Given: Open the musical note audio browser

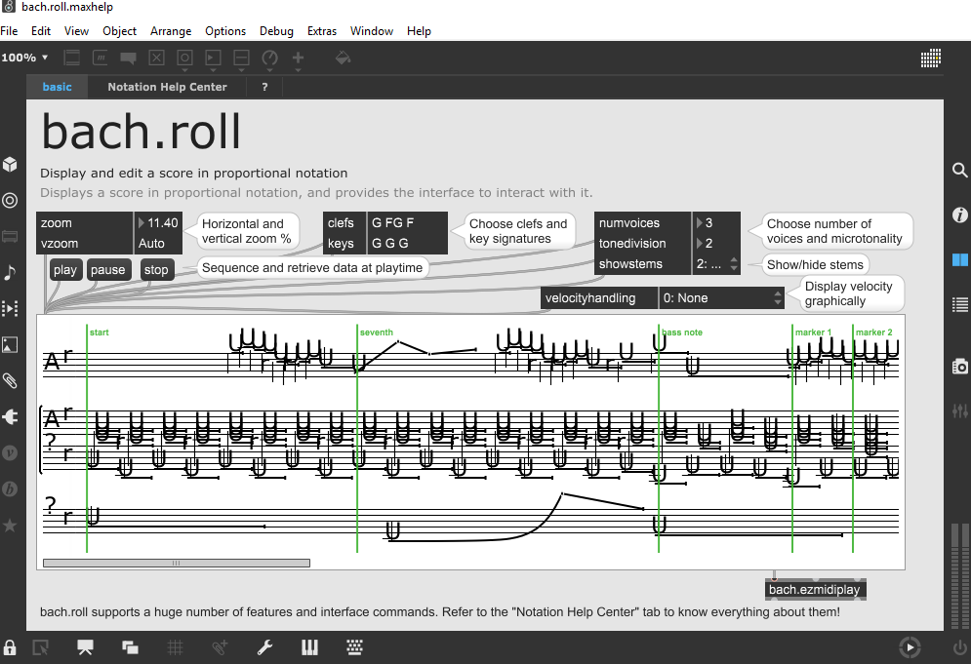Looking at the screenshot, I should (10, 272).
